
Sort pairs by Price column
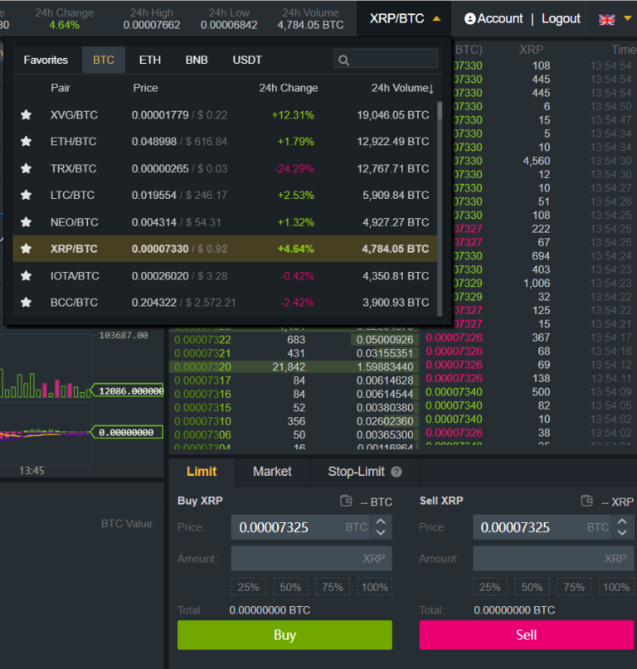(x=145, y=88)
